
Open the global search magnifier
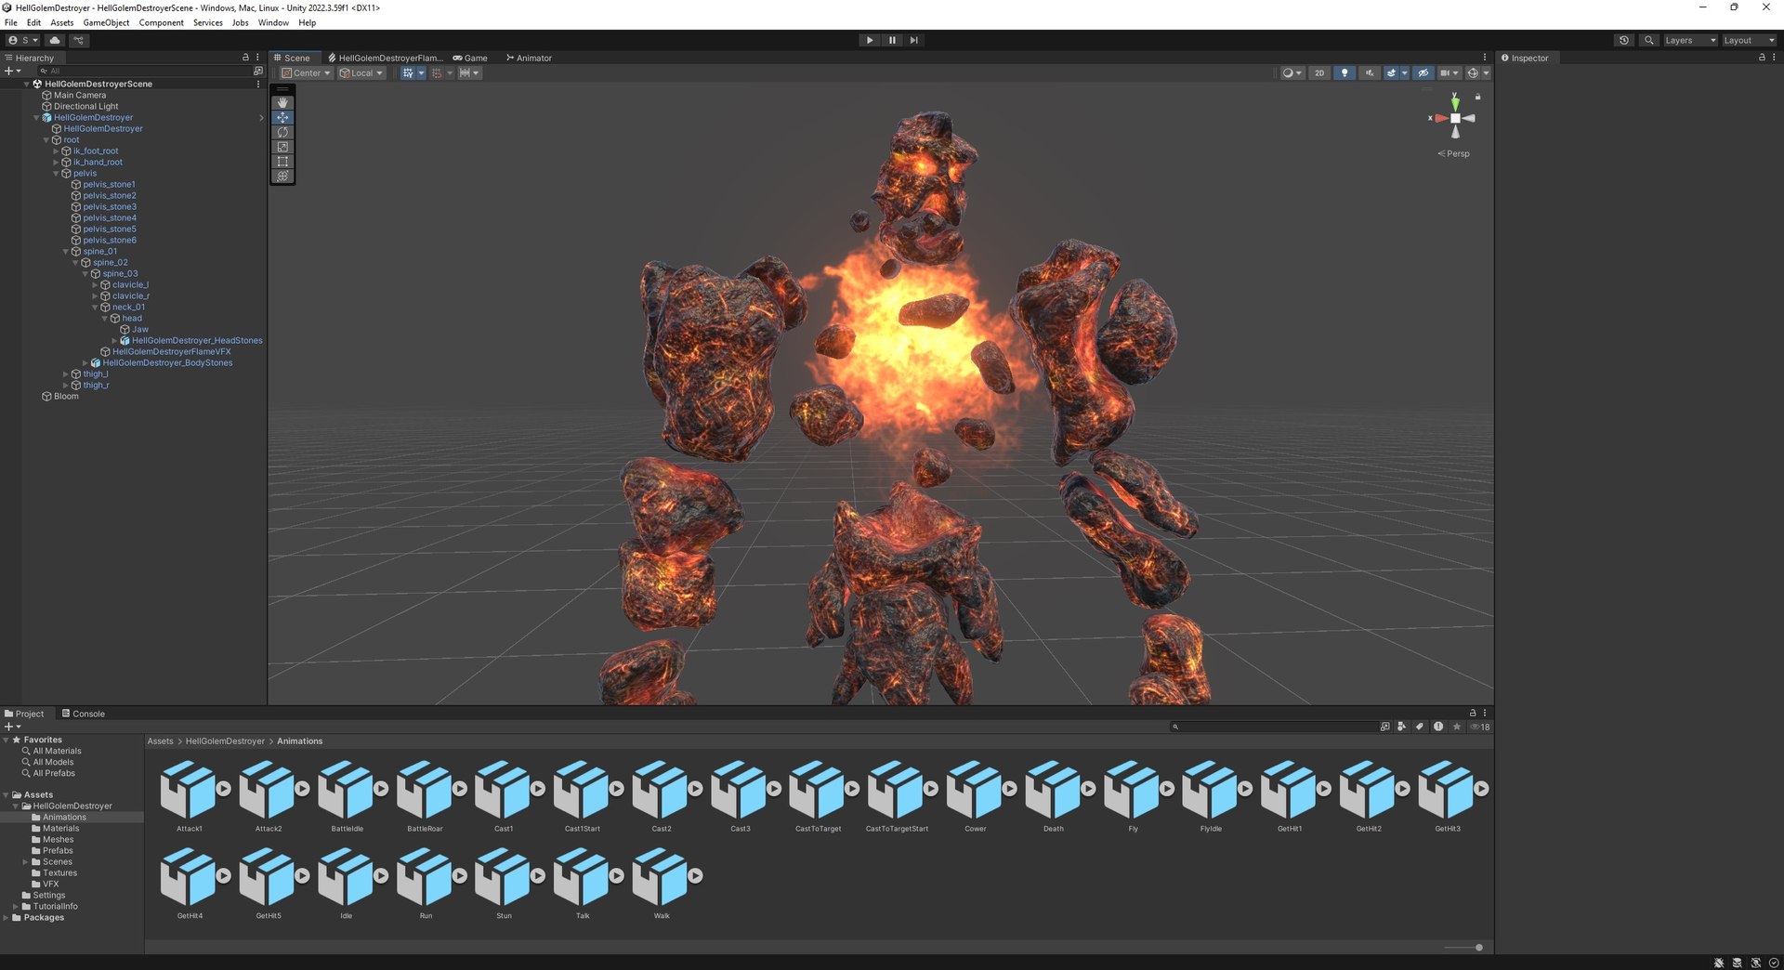(x=1648, y=40)
